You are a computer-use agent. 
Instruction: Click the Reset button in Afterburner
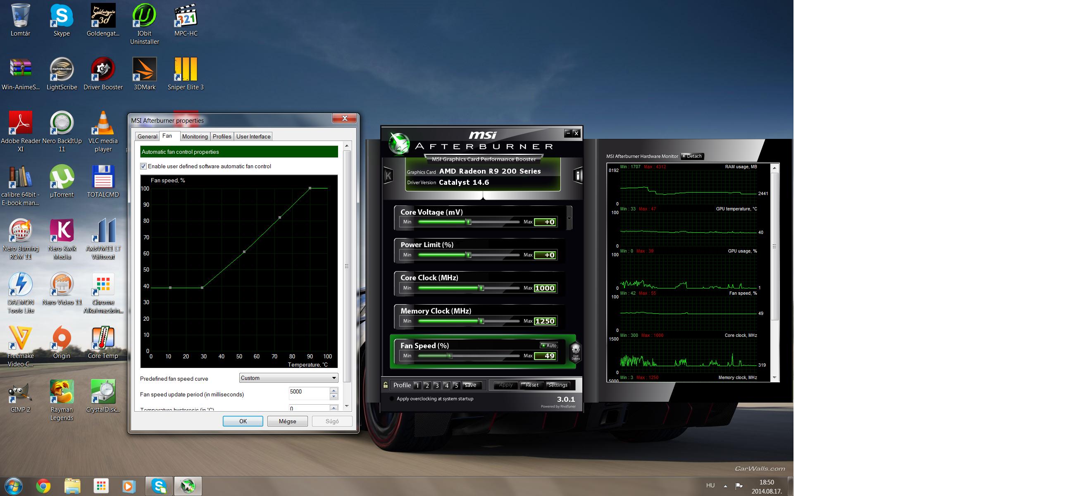point(532,385)
